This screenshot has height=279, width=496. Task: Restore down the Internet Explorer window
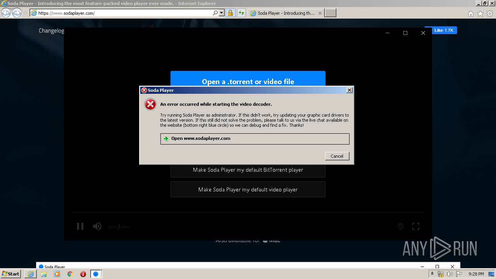pos(485,3)
